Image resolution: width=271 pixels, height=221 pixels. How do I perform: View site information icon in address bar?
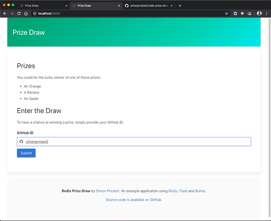pyautogui.click(x=34, y=14)
